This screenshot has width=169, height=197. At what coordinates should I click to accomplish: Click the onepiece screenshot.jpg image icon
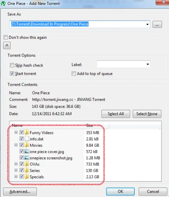coord(27,158)
